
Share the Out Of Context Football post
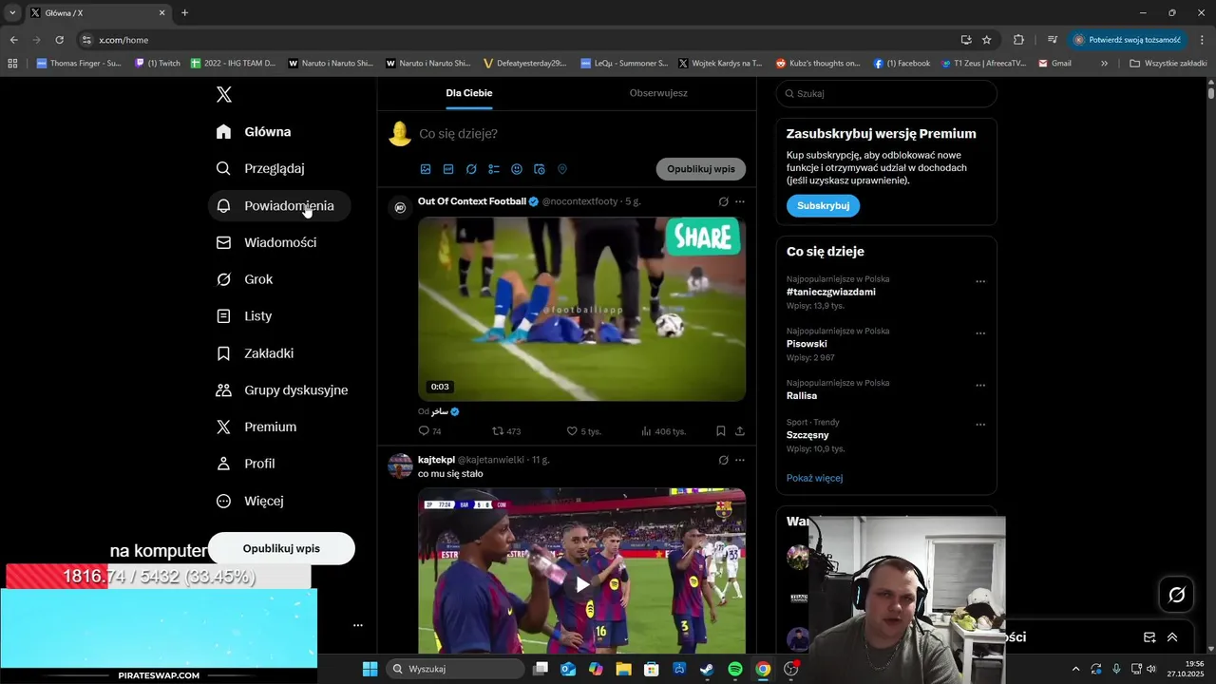pyautogui.click(x=740, y=431)
